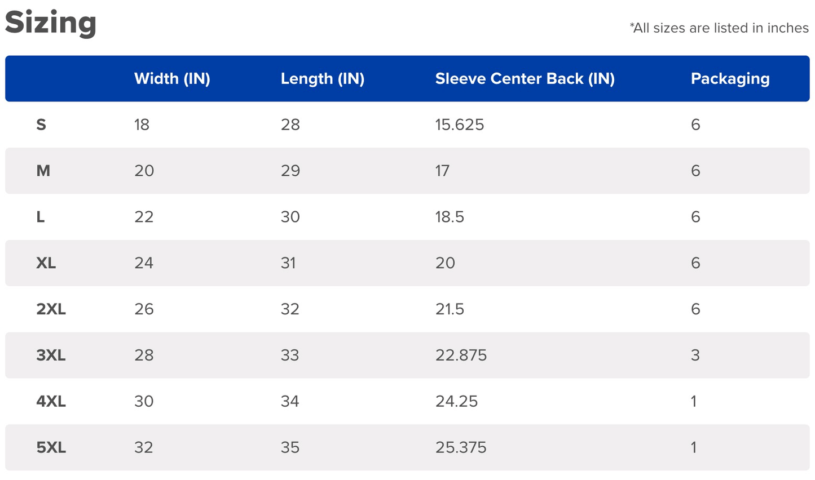Select the 5XL size row label

(x=51, y=448)
